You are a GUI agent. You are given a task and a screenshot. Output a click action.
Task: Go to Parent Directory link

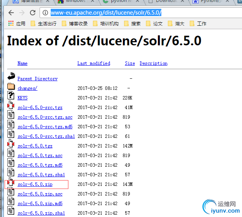pyautogui.click(x=38, y=79)
